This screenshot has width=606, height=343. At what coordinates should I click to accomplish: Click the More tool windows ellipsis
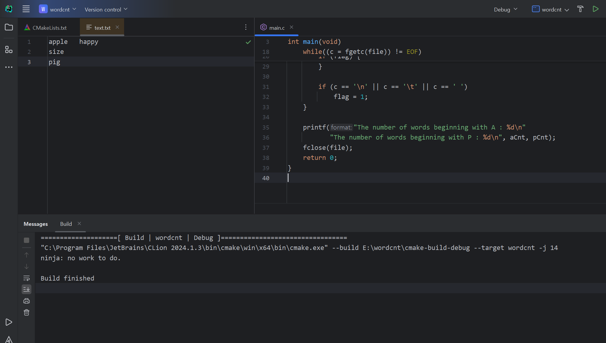coord(9,67)
